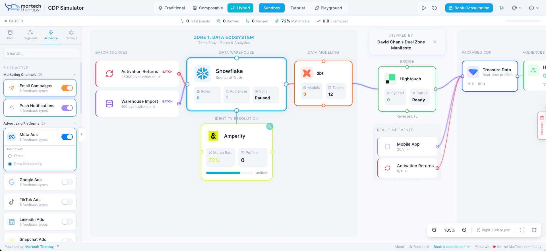The image size is (546, 251).
Task: Click the reset view icon in zoom bar
Action: click(x=534, y=230)
